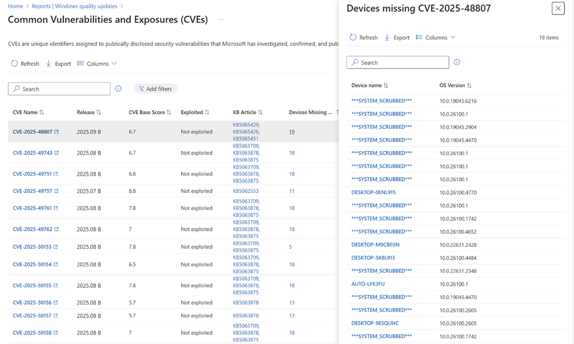This screenshot has height=344, width=574.
Task: Select 19 items count text
Action: [x=549, y=37]
